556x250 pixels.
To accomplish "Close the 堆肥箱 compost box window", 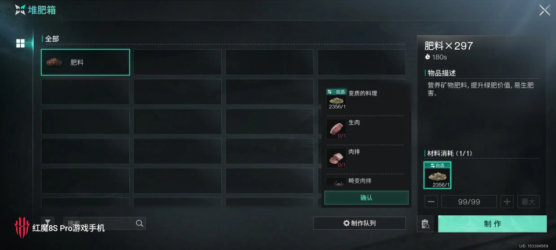I will [544, 10].
